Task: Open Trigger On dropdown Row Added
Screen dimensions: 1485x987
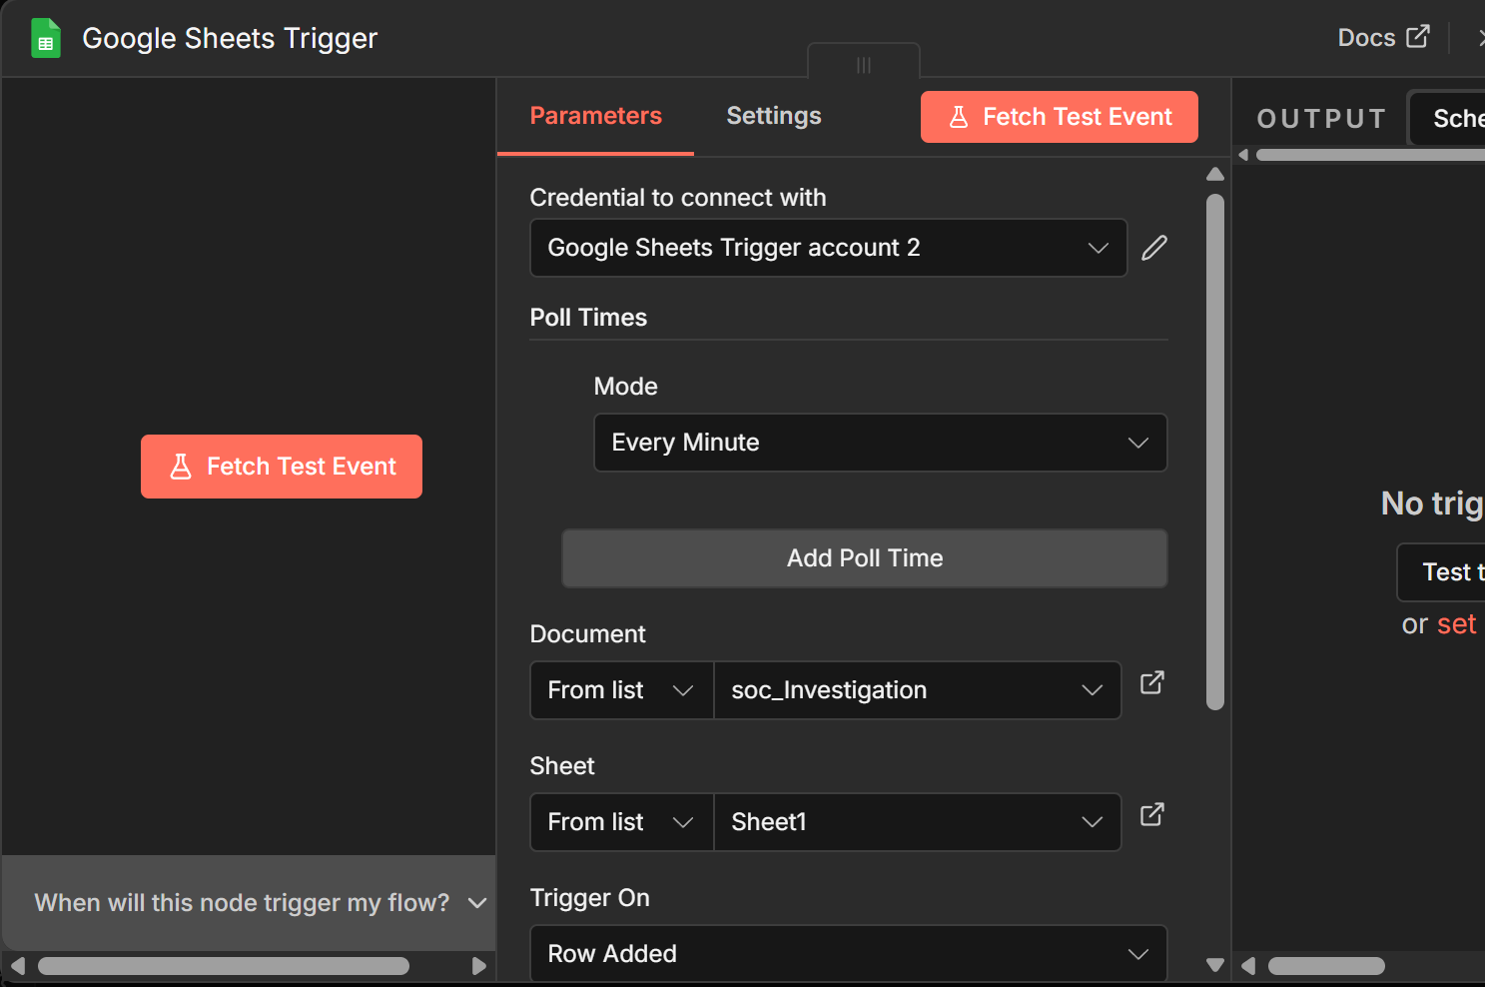Action: (x=849, y=954)
